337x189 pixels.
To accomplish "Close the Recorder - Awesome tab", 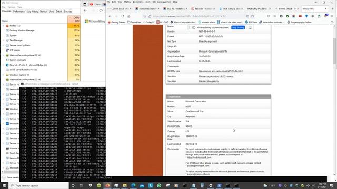I will (214, 9).
